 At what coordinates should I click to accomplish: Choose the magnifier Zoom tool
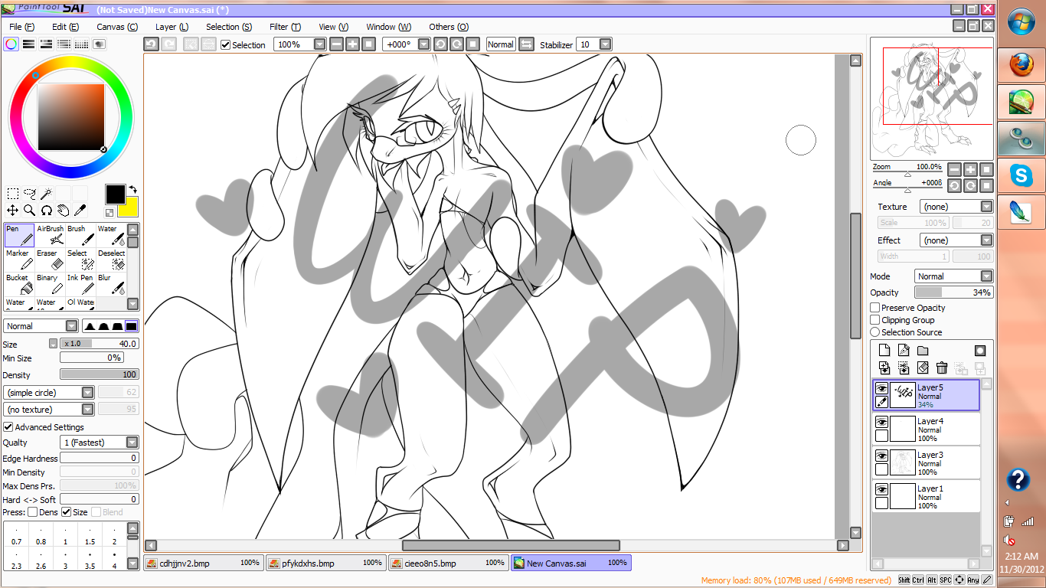30,210
